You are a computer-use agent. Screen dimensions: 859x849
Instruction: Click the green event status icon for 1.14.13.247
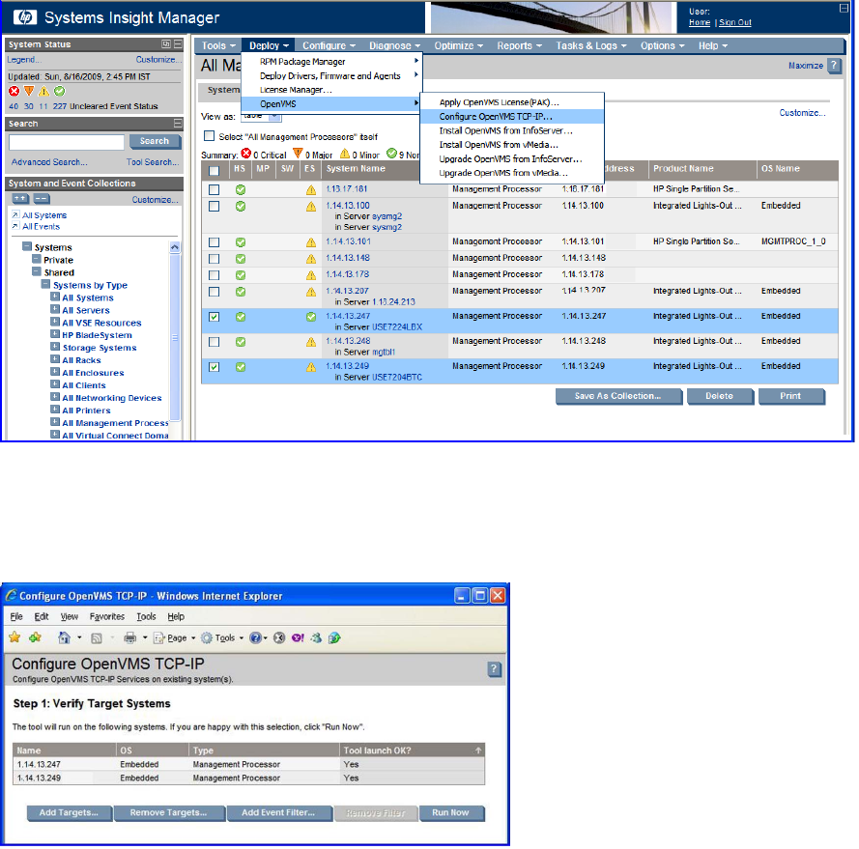point(311,317)
